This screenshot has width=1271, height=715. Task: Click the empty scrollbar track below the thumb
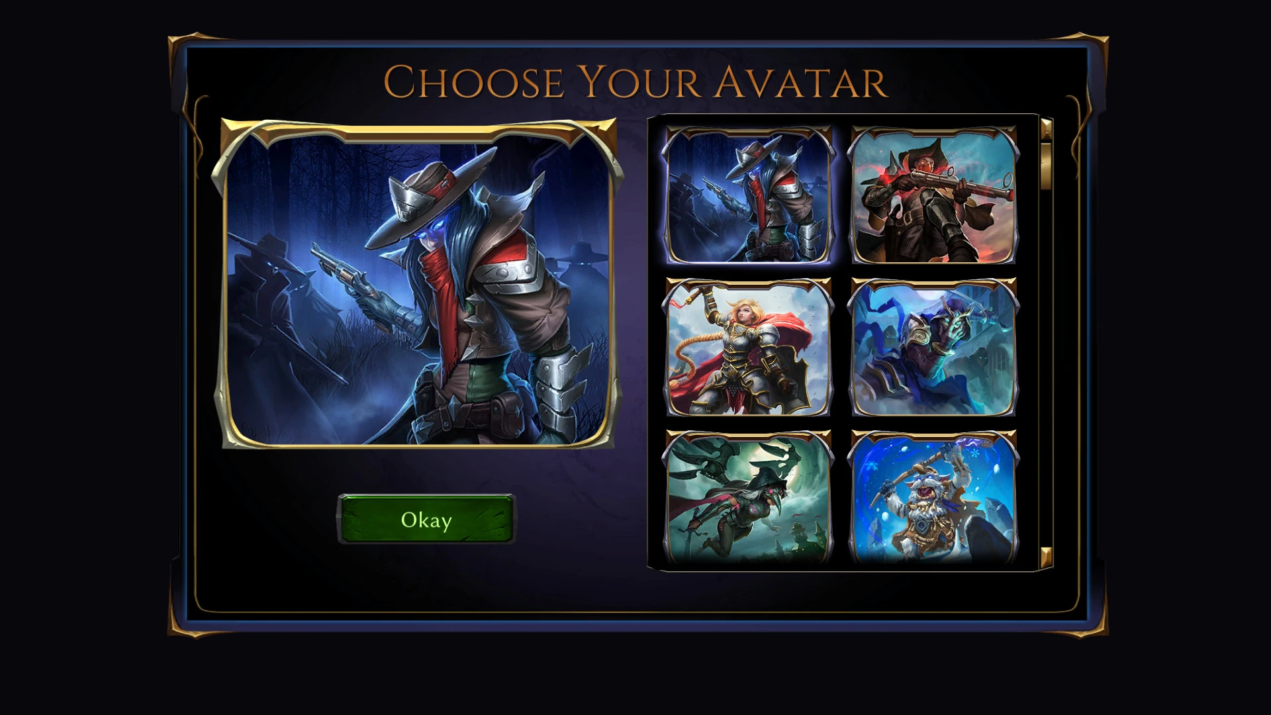pyautogui.click(x=1047, y=367)
